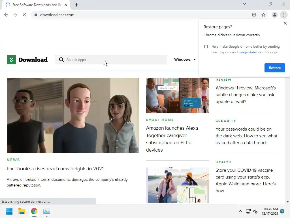Open the Facebook avatars news image
The height and width of the screenshot is (218, 290).
tap(73, 115)
